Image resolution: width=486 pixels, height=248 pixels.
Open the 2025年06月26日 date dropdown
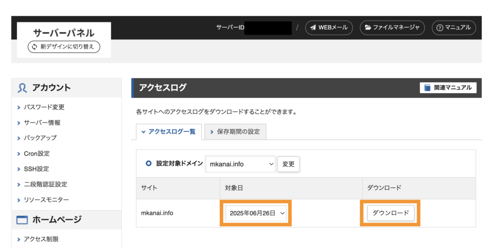coord(256,213)
